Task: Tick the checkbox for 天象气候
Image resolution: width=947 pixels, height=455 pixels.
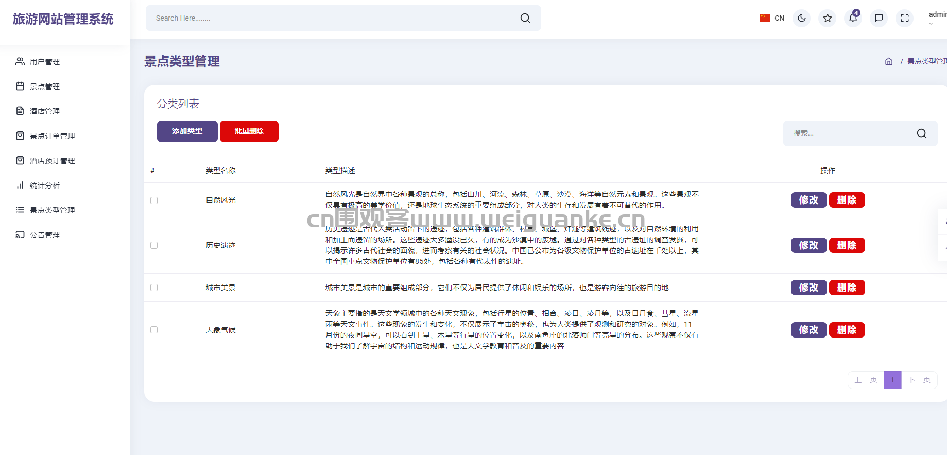Action: coord(154,330)
